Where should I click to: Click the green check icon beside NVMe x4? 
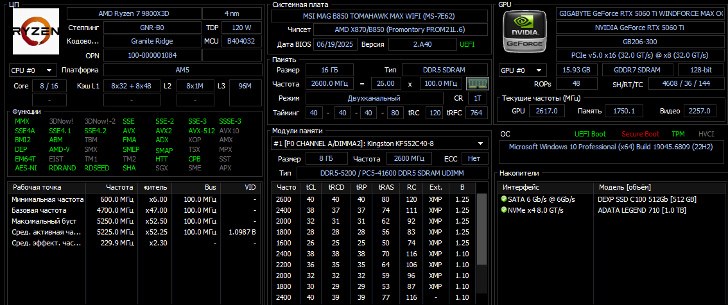click(x=504, y=210)
